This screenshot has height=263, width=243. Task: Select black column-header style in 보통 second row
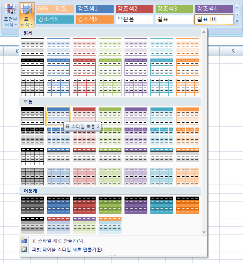click(32, 136)
